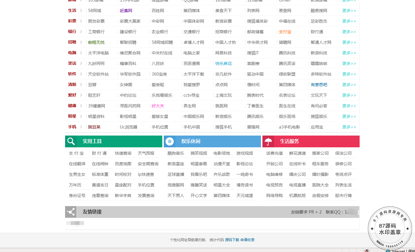Open 机票航班 under 生活服务

[297, 196]
